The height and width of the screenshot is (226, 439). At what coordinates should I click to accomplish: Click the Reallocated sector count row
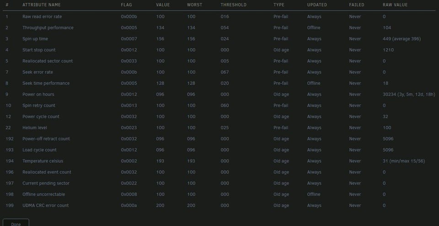[x=219, y=61]
